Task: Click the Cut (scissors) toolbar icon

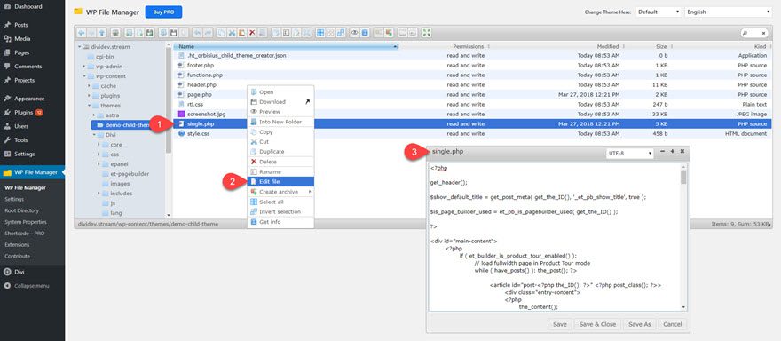Action: tap(232, 32)
